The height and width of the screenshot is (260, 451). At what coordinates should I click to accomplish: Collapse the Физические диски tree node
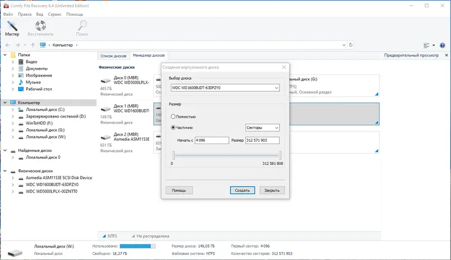click(5, 171)
